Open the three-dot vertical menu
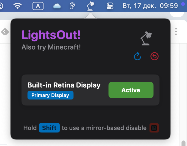 click(x=176, y=31)
